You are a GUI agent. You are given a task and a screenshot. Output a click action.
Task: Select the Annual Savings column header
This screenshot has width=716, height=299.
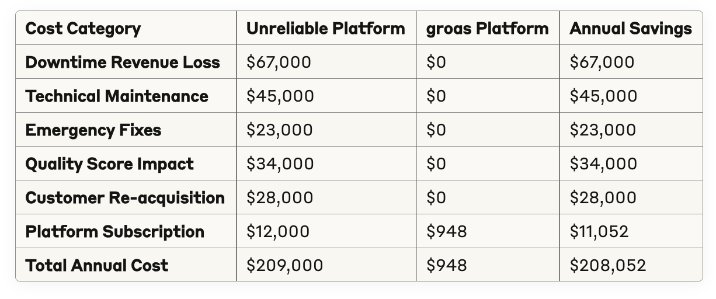[x=631, y=29]
